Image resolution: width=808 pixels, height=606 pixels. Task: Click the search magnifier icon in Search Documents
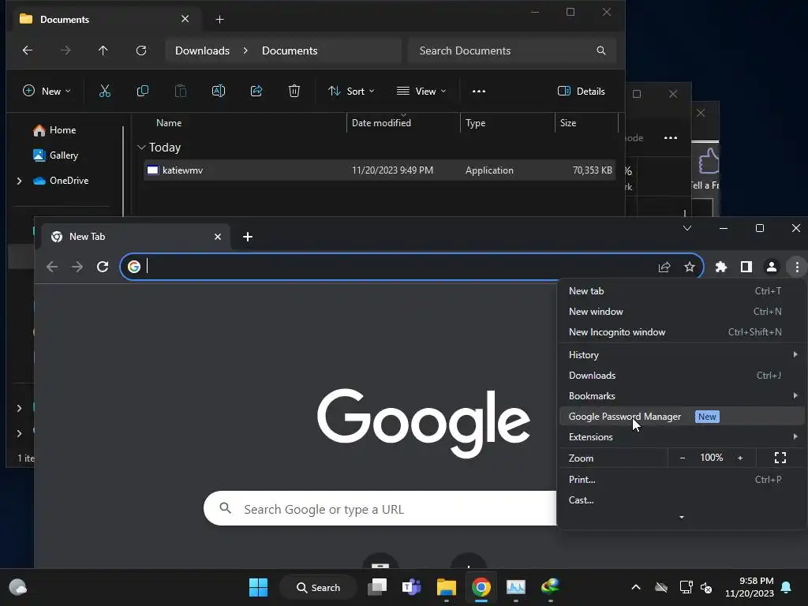tap(600, 50)
